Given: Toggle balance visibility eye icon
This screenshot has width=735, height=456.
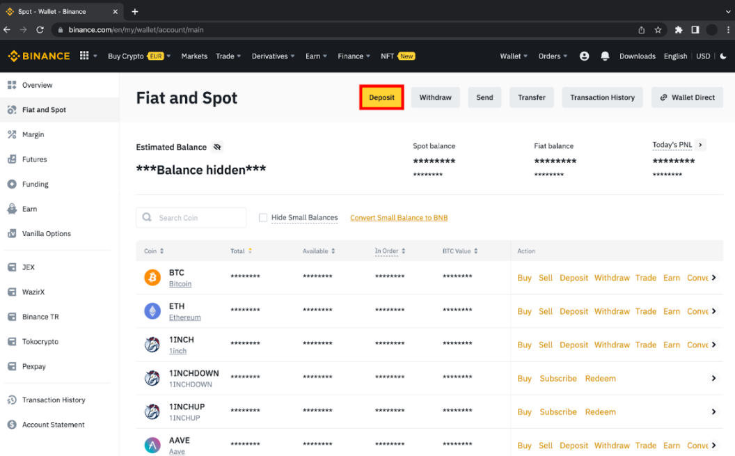Looking at the screenshot, I should (217, 147).
